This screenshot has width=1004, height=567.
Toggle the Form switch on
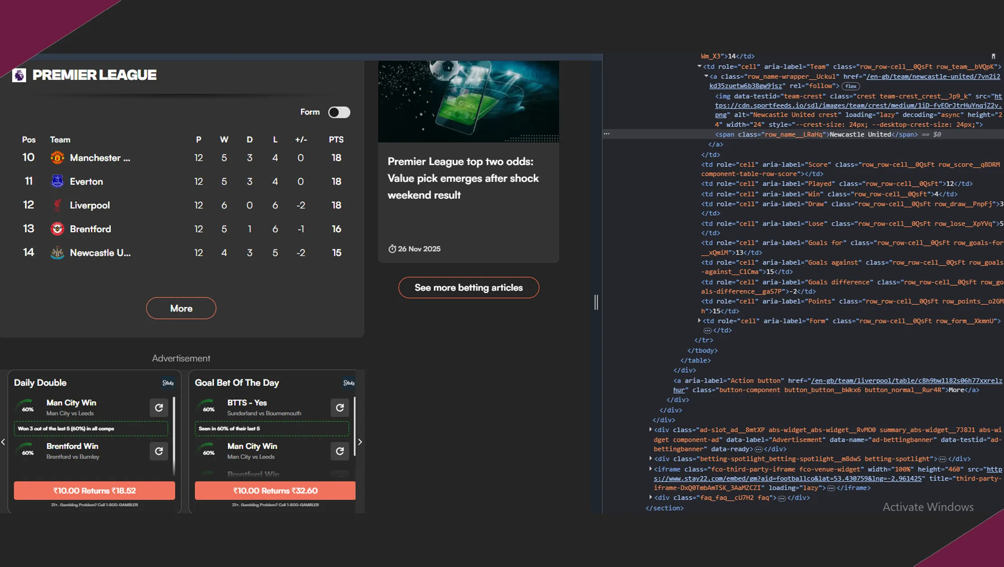pos(339,112)
